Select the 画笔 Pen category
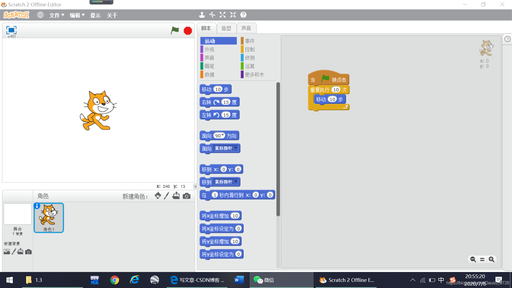The image size is (512, 288). coord(209,66)
